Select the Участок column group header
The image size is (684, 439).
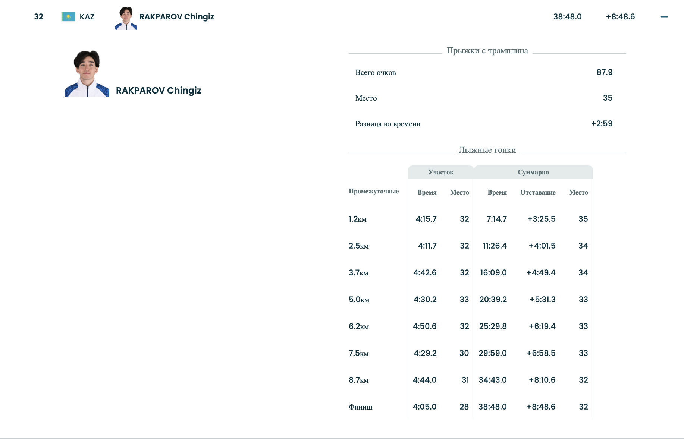[x=441, y=172]
